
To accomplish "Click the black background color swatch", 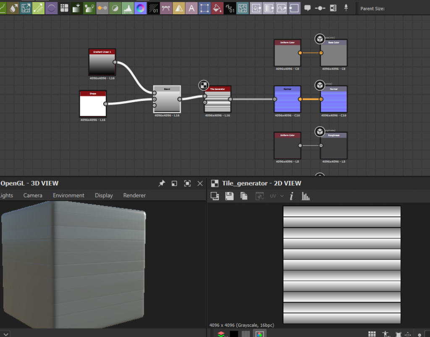I will (234, 334).
